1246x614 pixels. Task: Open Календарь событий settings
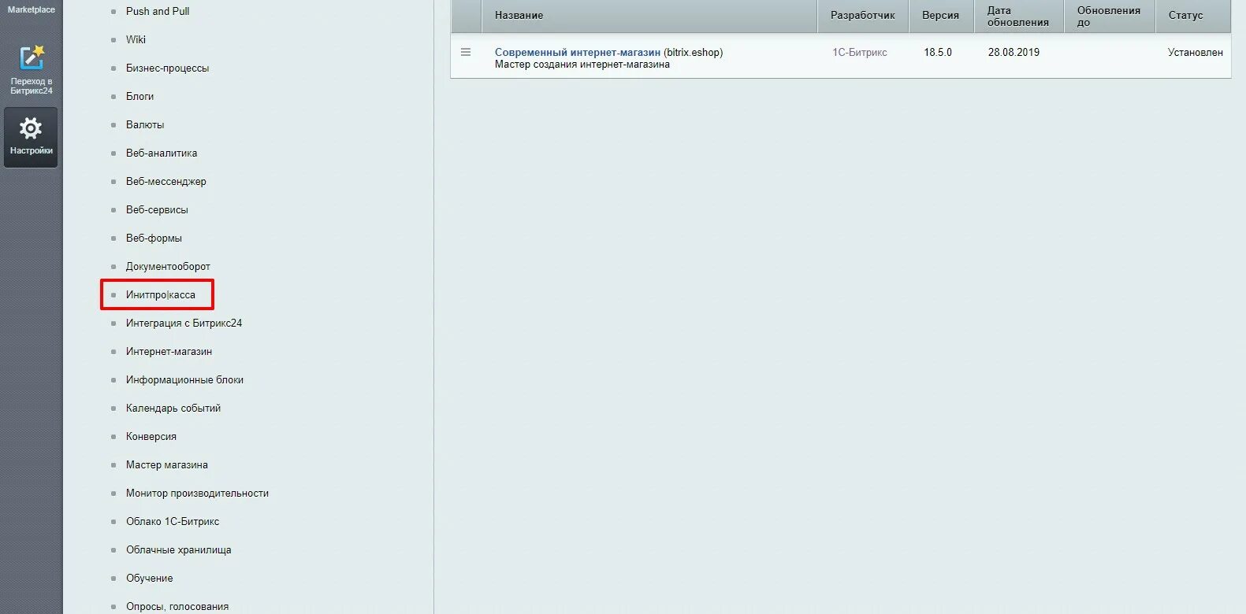point(173,408)
